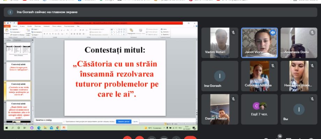Click Cut (Вырезать) in the clipboard group
Image resolution: width=321 pixels, height=139 pixels.
pos(14,29)
